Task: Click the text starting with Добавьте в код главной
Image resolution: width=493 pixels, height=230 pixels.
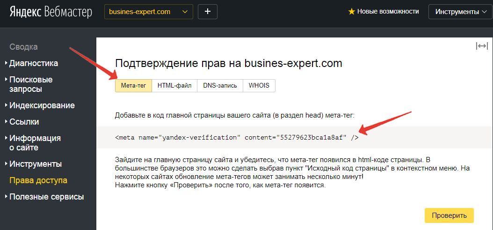Action: tap(234, 116)
